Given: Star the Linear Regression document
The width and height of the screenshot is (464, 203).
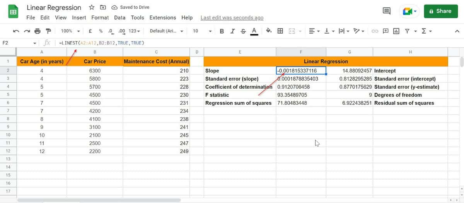Looking at the screenshot, I should pos(92,7).
